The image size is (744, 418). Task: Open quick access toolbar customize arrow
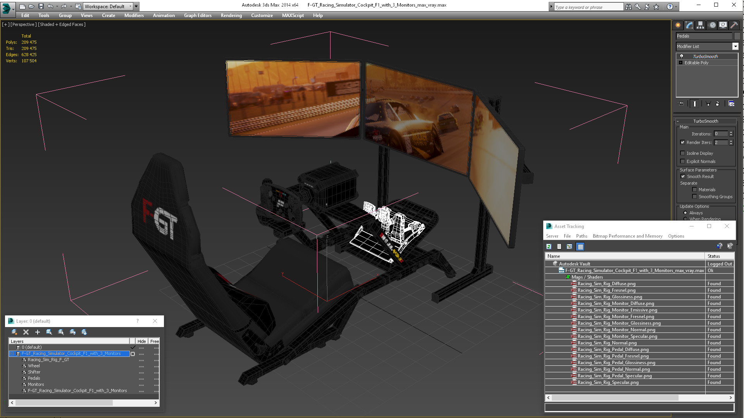(x=136, y=6)
